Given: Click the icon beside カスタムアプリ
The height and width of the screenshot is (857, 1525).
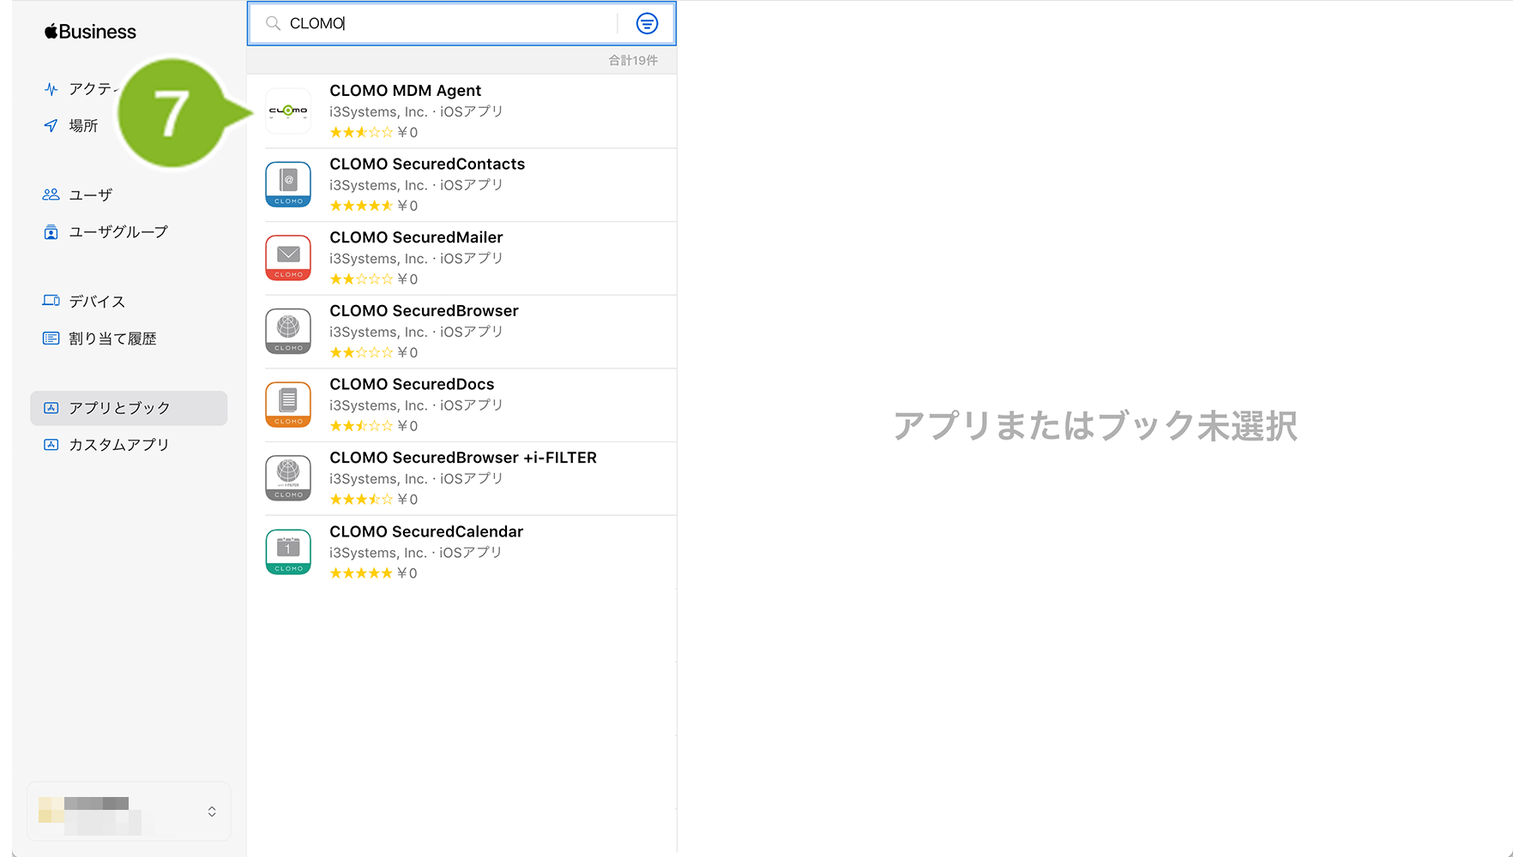Looking at the screenshot, I should [x=51, y=445].
